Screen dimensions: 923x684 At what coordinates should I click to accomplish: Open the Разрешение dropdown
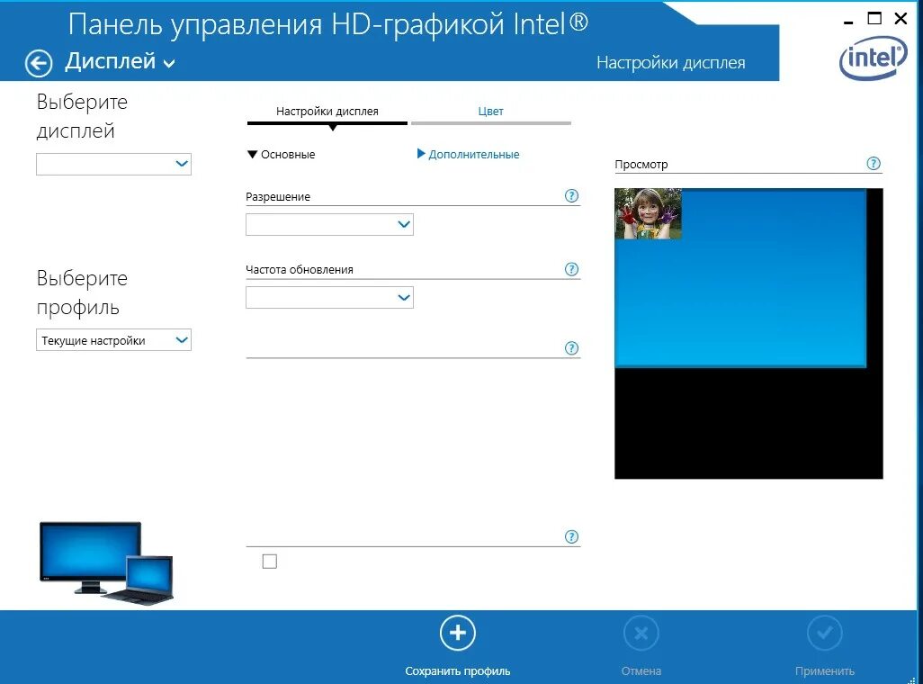pyautogui.click(x=329, y=224)
